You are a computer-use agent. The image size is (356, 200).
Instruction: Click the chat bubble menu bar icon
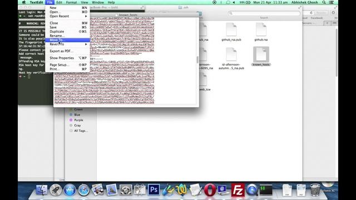click(x=228, y=2)
